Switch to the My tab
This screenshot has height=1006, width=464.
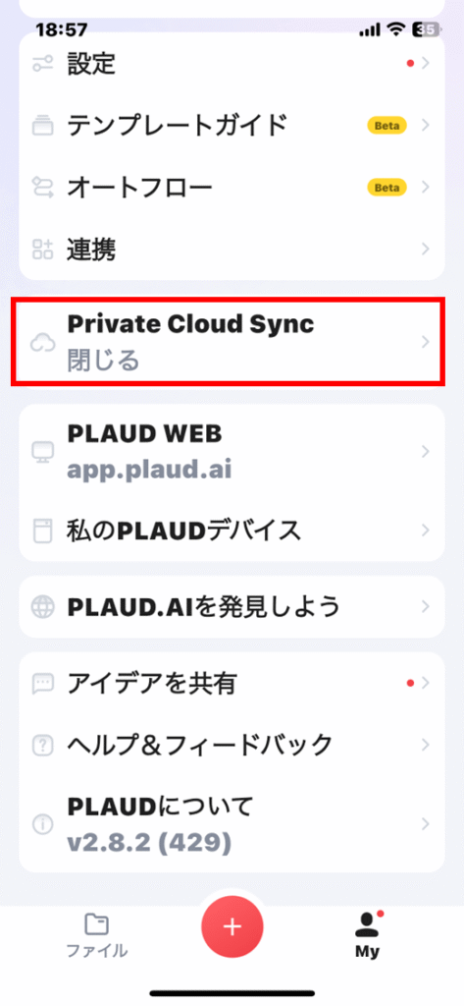[x=367, y=935]
